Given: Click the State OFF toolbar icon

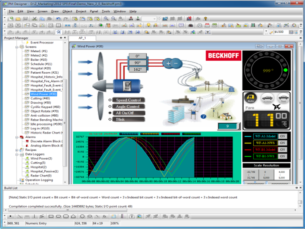Looking at the screenshot, I should 131,19.
